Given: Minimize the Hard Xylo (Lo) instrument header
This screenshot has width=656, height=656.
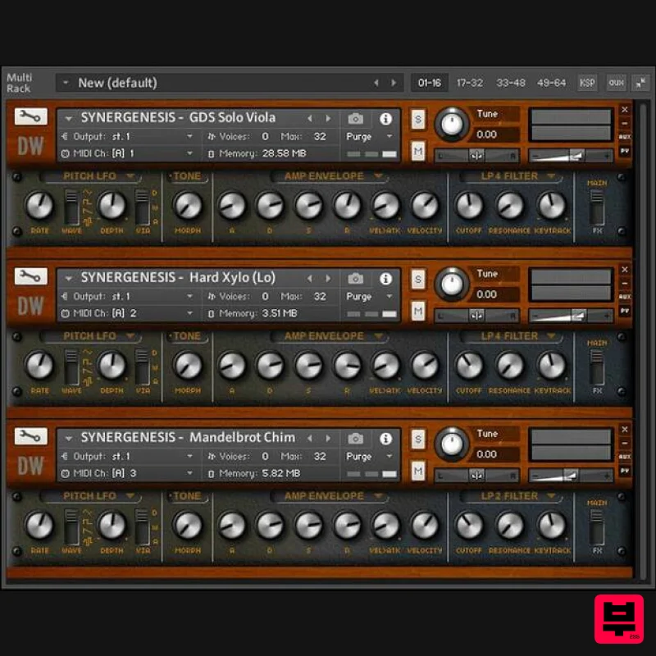Looking at the screenshot, I should coord(625,283).
